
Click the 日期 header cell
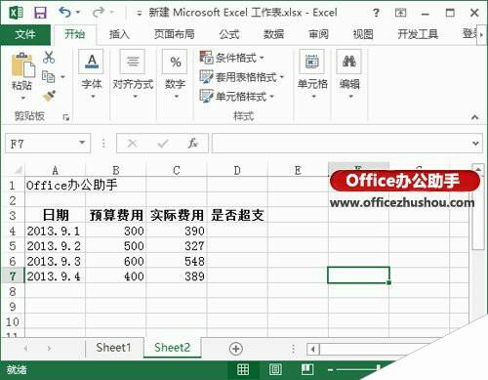(x=56, y=215)
